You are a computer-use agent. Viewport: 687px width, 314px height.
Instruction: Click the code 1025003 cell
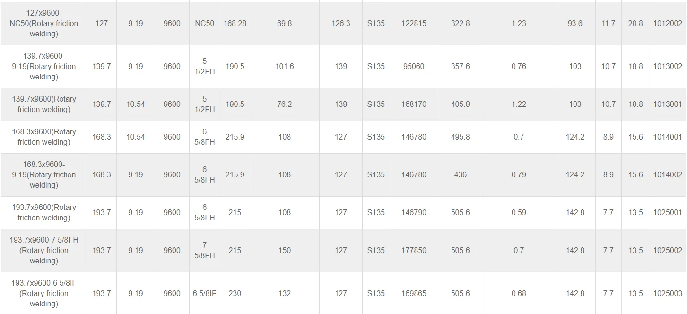[668, 293]
